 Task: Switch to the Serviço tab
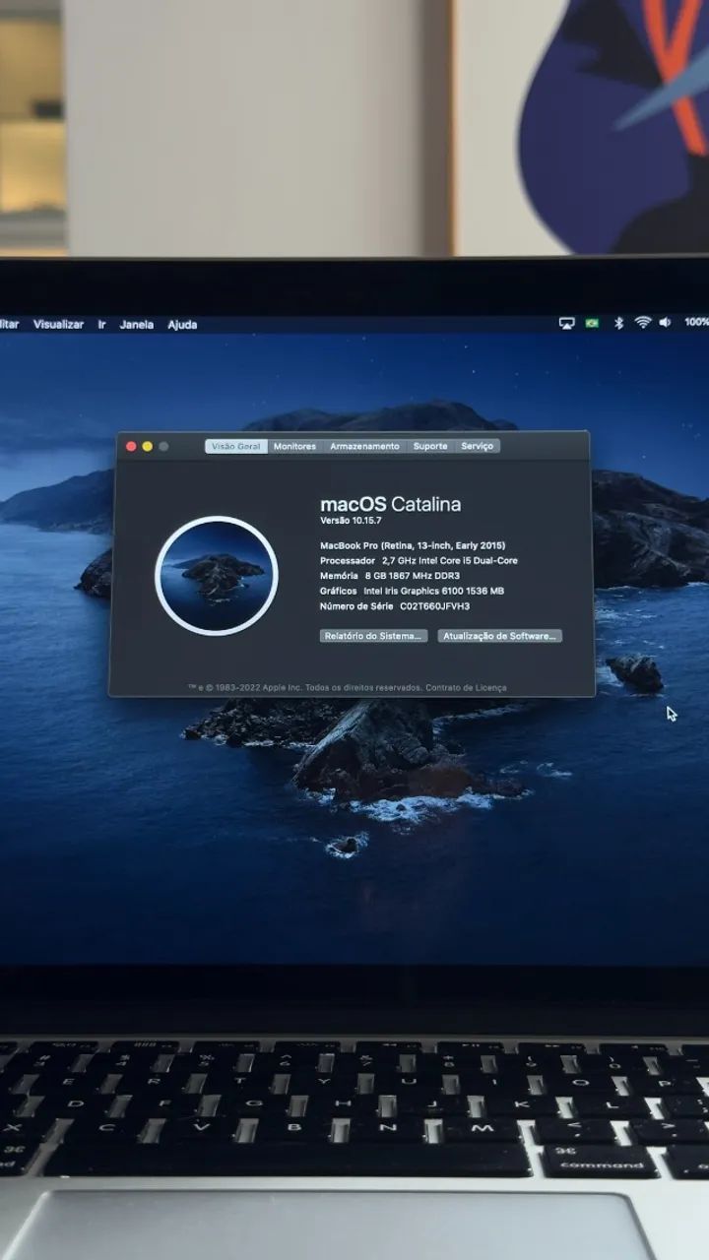pos(478,446)
